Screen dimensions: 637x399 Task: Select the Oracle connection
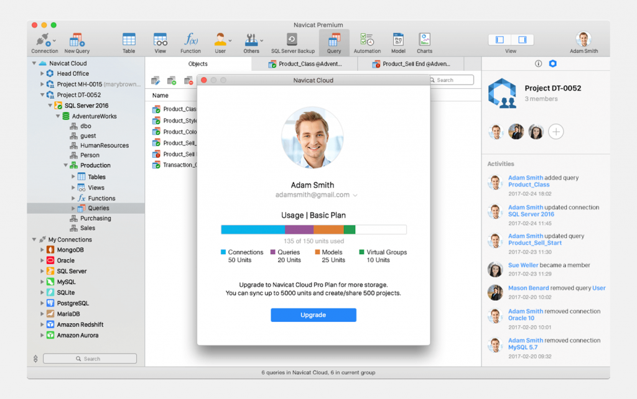point(65,260)
